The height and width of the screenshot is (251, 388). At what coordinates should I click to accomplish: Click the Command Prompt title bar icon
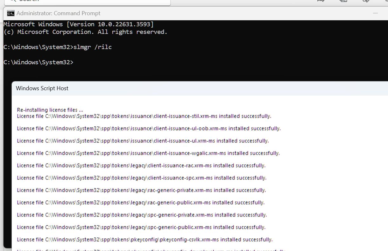point(11,13)
